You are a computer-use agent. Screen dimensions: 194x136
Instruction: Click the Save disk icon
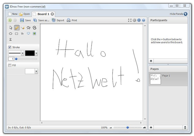tap(22, 20)
